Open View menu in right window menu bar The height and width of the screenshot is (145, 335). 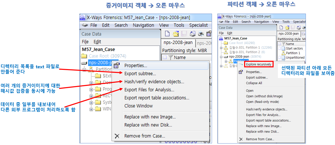pos(276,22)
